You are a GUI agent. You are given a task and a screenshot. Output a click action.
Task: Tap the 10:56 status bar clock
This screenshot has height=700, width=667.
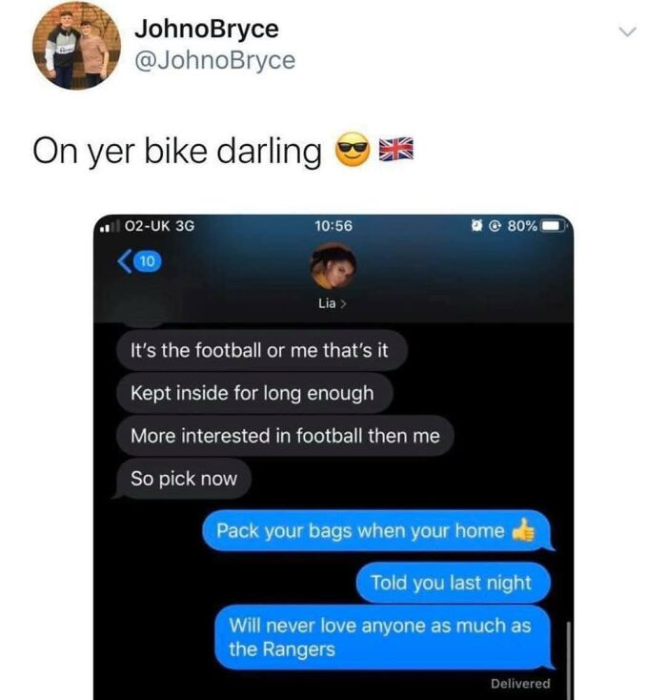pos(333,226)
